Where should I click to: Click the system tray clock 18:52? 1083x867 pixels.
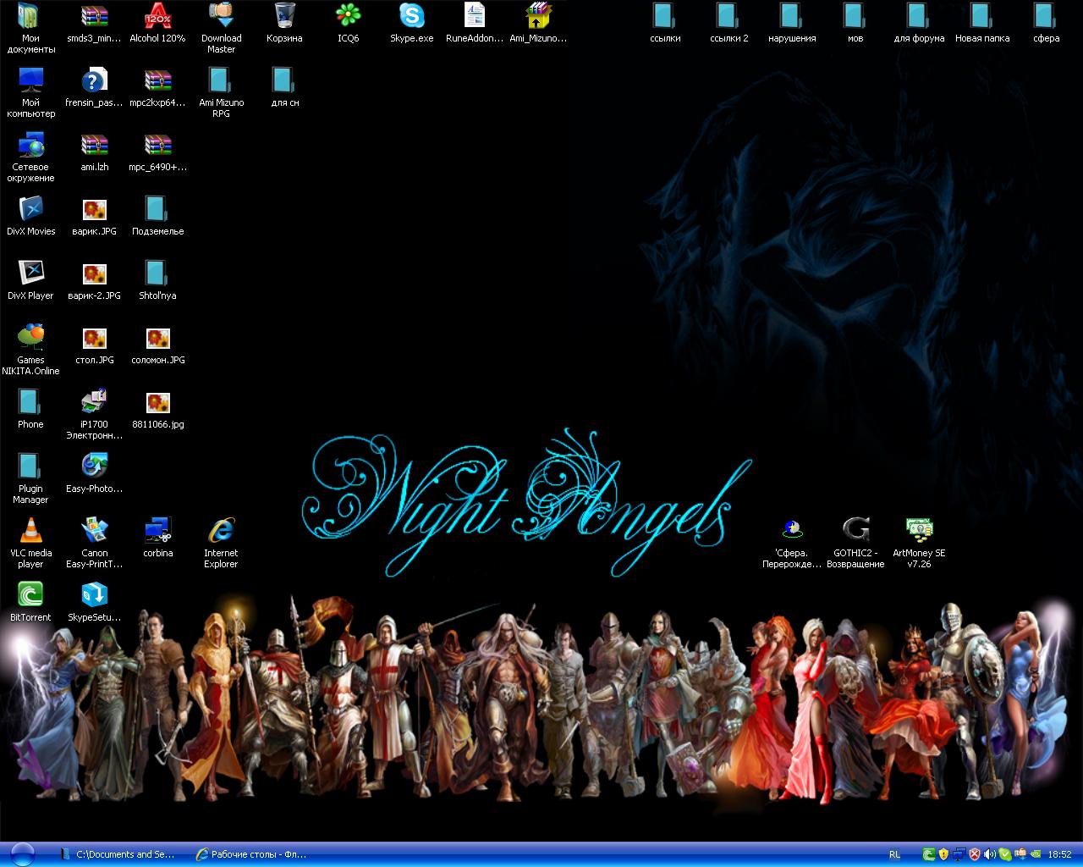[1059, 855]
